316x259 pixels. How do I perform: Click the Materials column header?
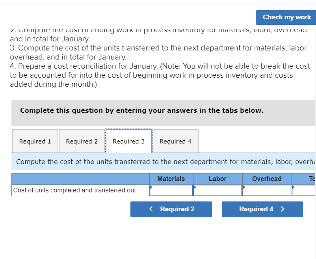pos(171,179)
